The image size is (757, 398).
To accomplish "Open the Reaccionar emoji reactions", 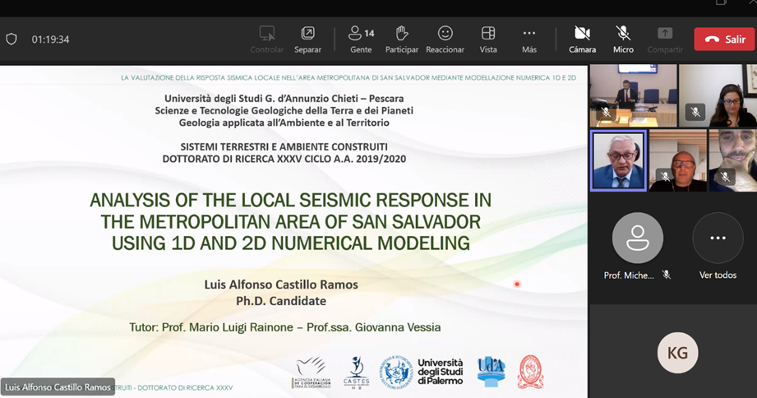I will pos(445,39).
